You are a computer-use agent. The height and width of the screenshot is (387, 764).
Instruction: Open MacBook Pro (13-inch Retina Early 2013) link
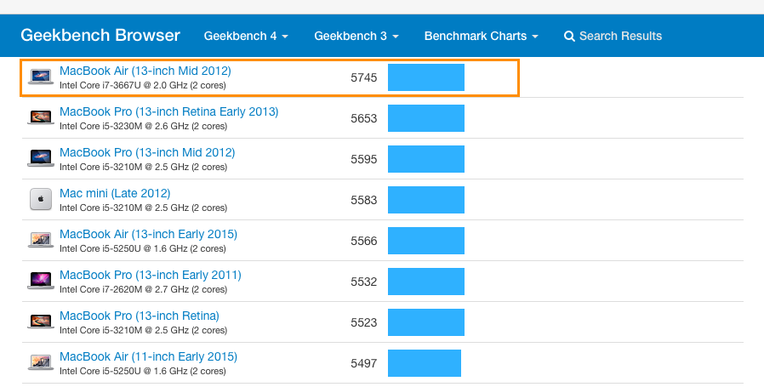(x=169, y=111)
